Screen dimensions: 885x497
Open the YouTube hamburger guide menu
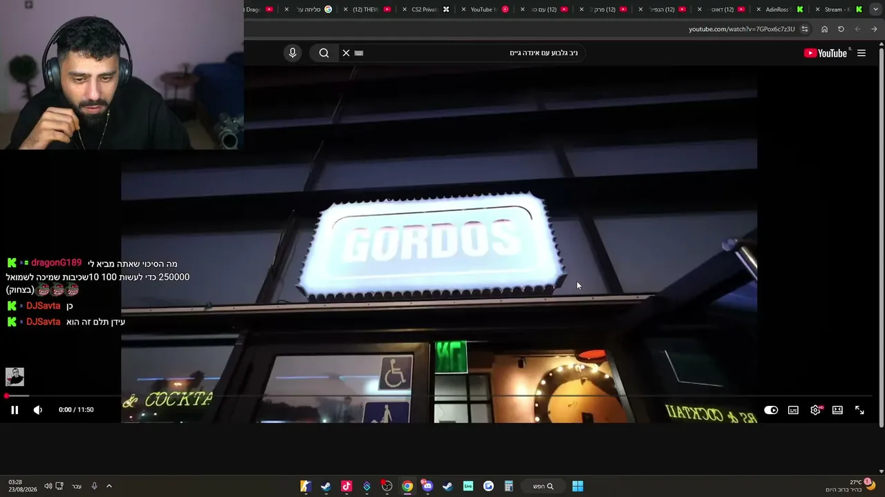click(x=861, y=53)
